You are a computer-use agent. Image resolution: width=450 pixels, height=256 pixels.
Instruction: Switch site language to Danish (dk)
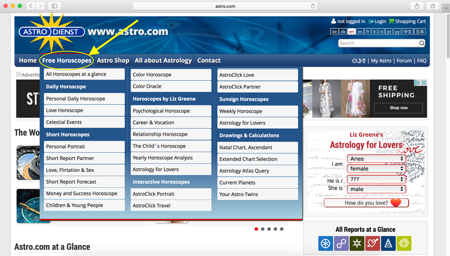tap(343, 32)
